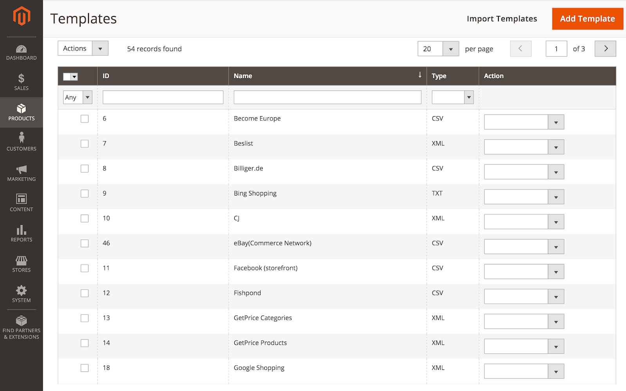The height and width of the screenshot is (391, 626).
Task: Click the Google Shopping template name
Action: click(259, 368)
